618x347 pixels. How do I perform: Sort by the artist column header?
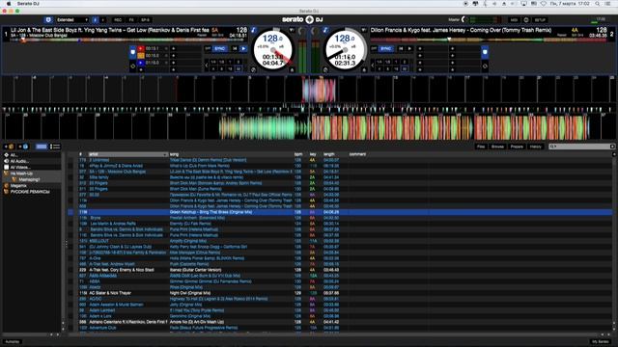coord(127,154)
